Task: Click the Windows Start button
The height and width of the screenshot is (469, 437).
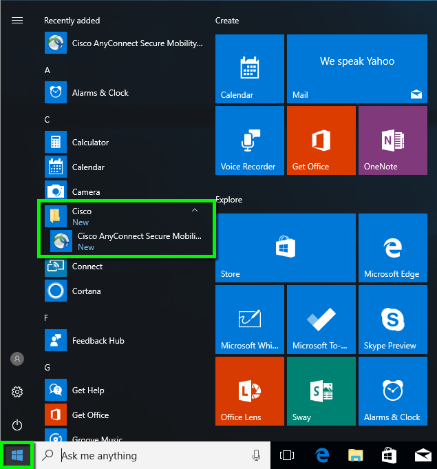Action: [x=17, y=455]
